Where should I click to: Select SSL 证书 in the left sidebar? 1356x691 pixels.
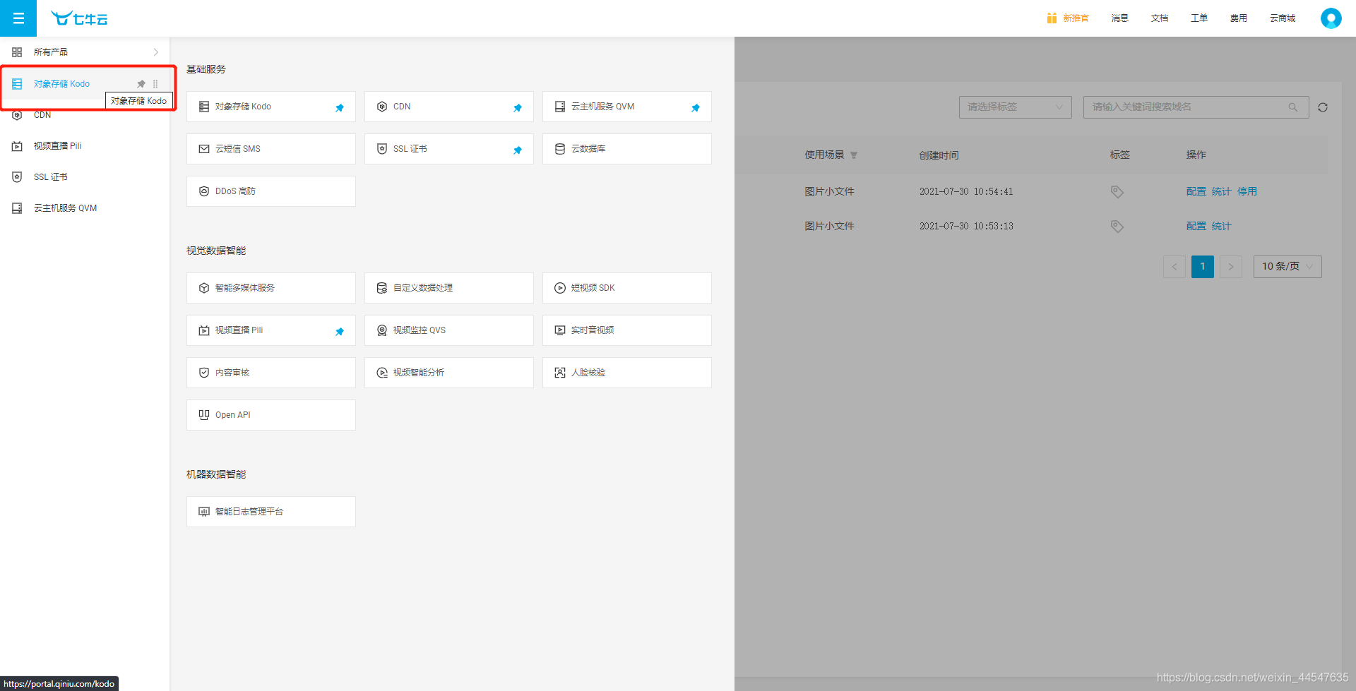point(85,177)
